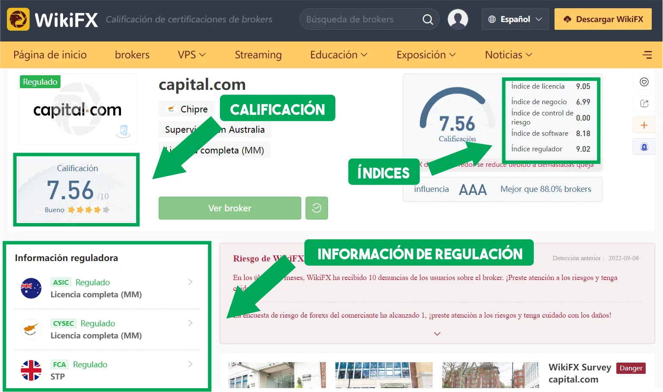Click the Cyprus flag next to Chipre

pos(171,109)
